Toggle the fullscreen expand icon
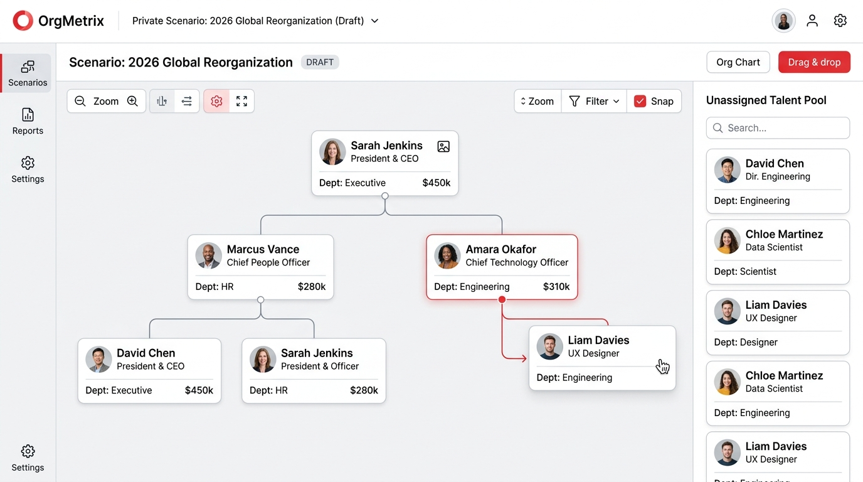863x482 pixels. pos(241,101)
